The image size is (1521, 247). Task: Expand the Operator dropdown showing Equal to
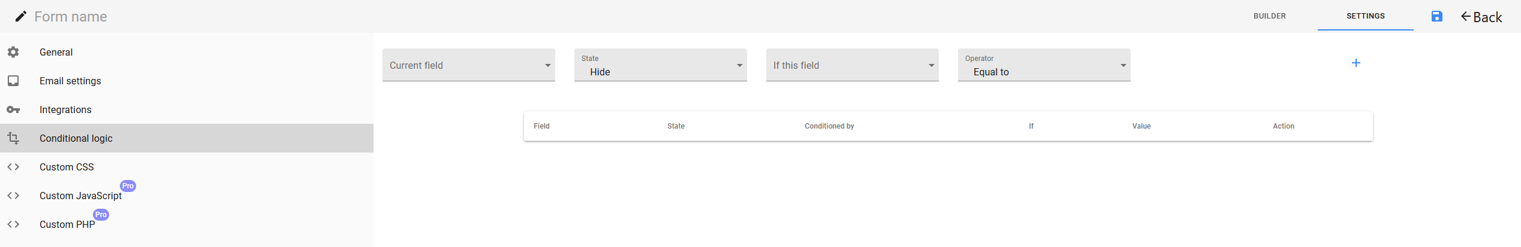click(1044, 65)
